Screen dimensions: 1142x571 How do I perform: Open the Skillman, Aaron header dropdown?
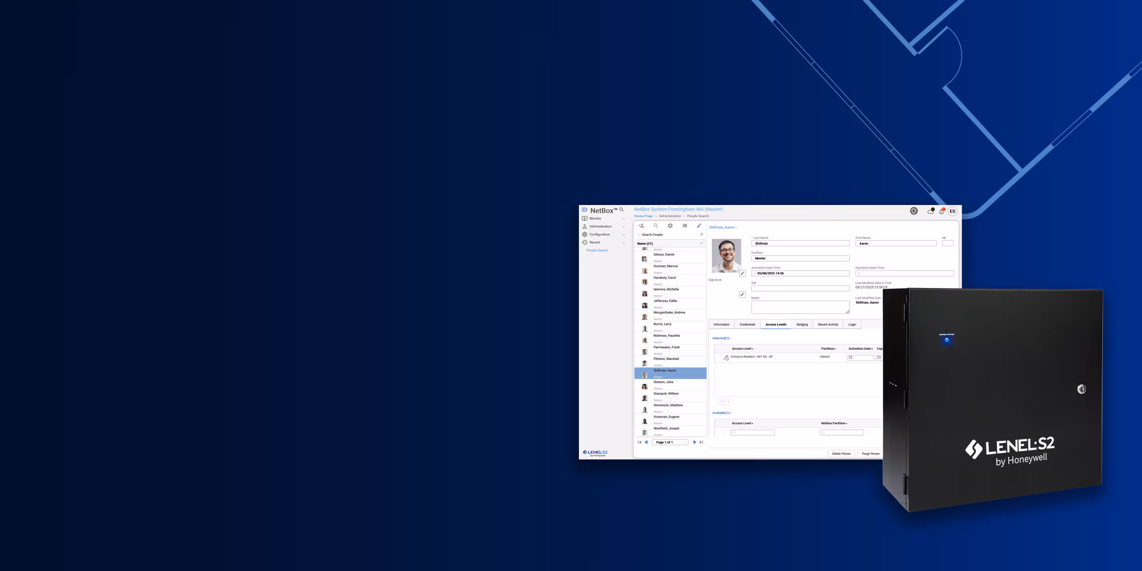pyautogui.click(x=723, y=228)
